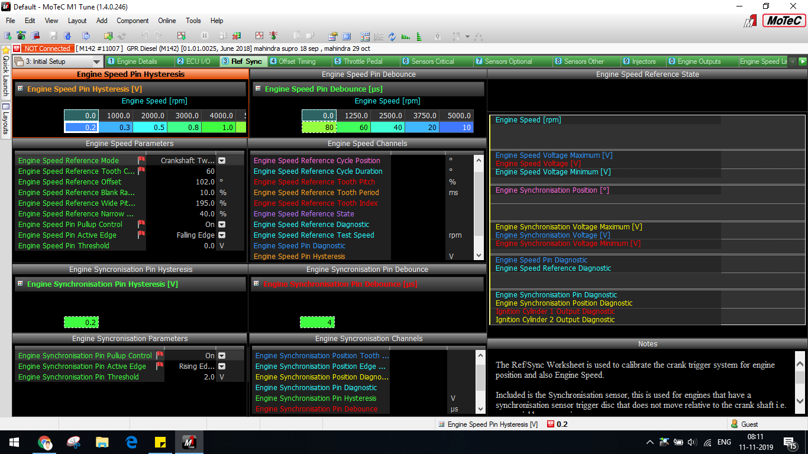Open Chrome from the Windows taskbar
This screenshot has height=454, width=808.
[44, 442]
